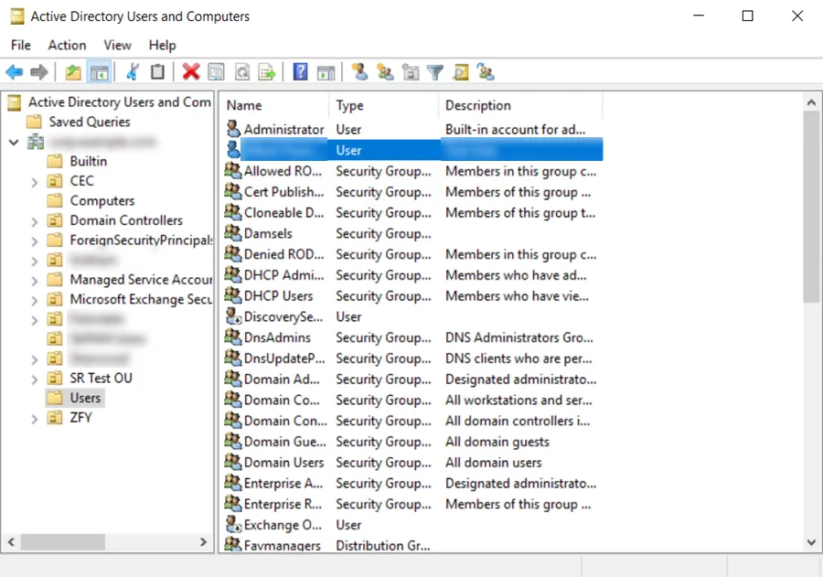Select the DnsUpdateP... group row
The image size is (823, 577).
(412, 358)
